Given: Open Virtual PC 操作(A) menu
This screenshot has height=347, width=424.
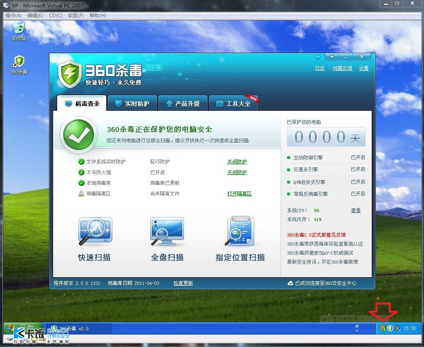Looking at the screenshot, I should click(x=13, y=16).
